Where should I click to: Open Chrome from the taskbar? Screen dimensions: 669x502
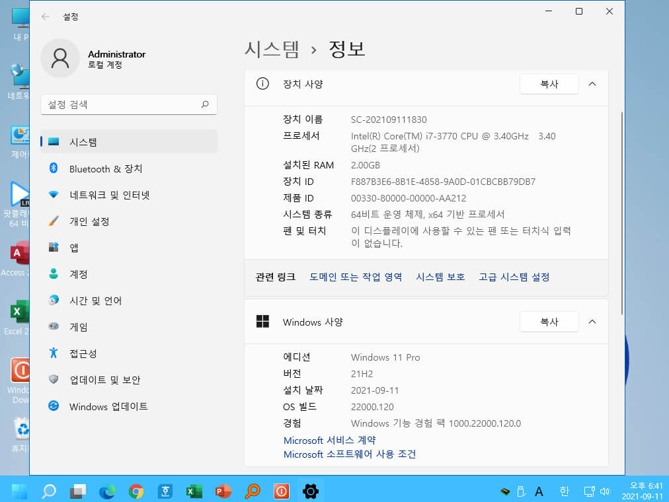click(x=136, y=491)
